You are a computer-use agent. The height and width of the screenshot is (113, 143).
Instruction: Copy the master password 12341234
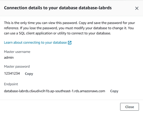29,74
